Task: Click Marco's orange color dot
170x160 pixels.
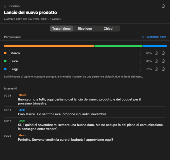Action: [5, 53]
